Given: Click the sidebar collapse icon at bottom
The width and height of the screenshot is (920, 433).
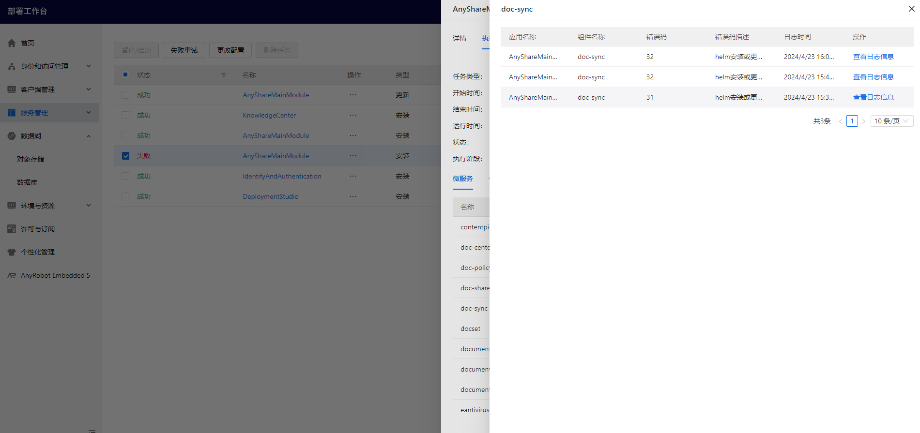Looking at the screenshot, I should pos(92,431).
